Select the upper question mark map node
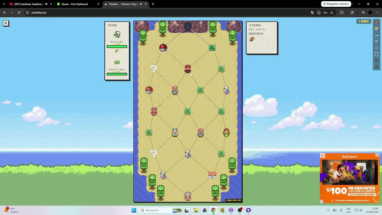Image resolution: width=382 pixels, height=215 pixels. (154, 69)
